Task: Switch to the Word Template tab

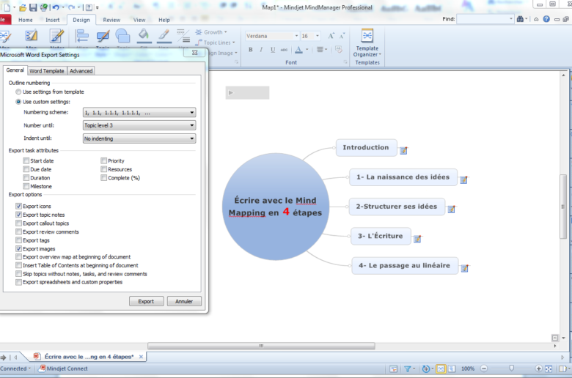Action: (47, 71)
